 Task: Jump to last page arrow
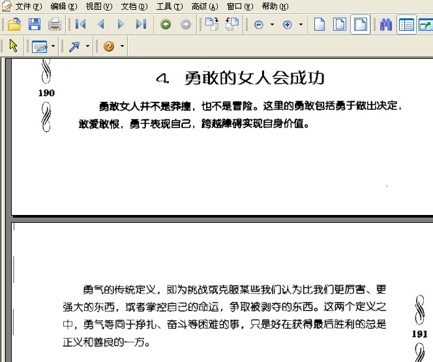(x=141, y=24)
